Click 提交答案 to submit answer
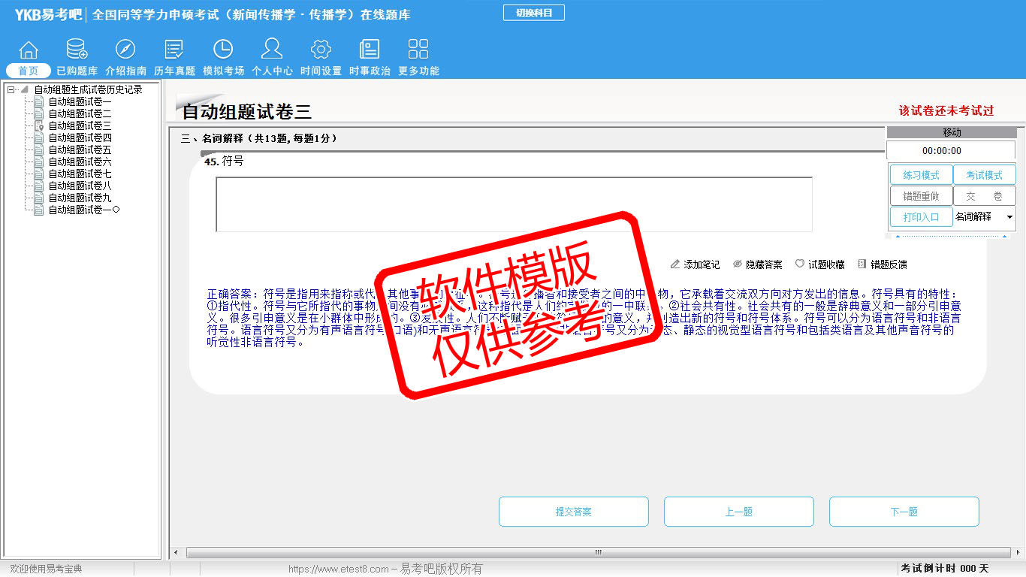The image size is (1026, 577). (573, 512)
